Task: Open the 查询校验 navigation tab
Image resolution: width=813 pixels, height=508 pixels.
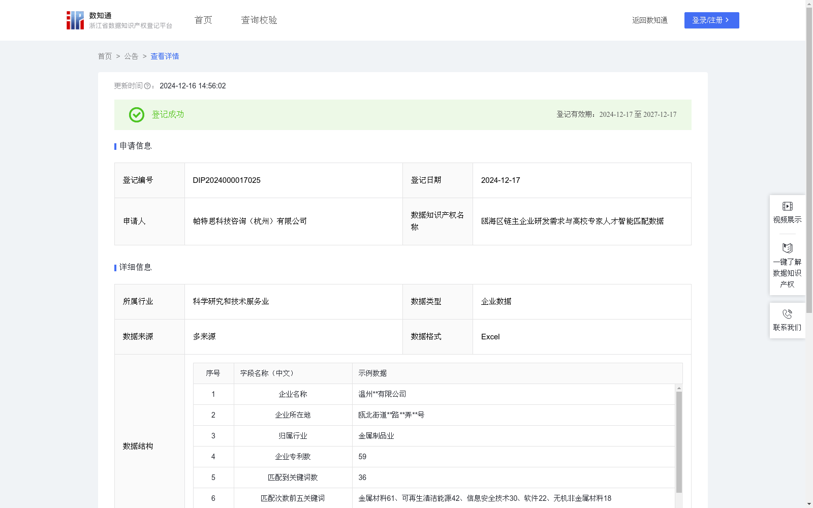Action: (259, 20)
